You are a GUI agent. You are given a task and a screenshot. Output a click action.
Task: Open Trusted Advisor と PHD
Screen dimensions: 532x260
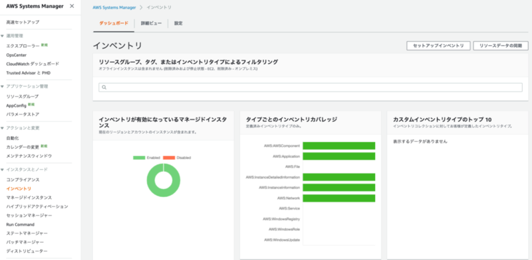29,73
